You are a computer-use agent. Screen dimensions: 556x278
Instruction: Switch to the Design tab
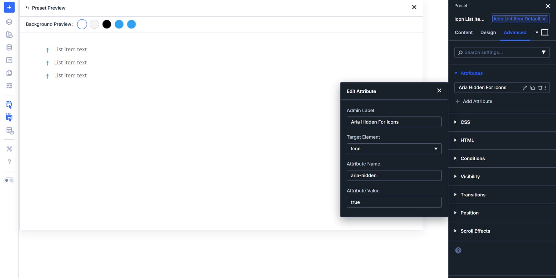[x=488, y=32]
